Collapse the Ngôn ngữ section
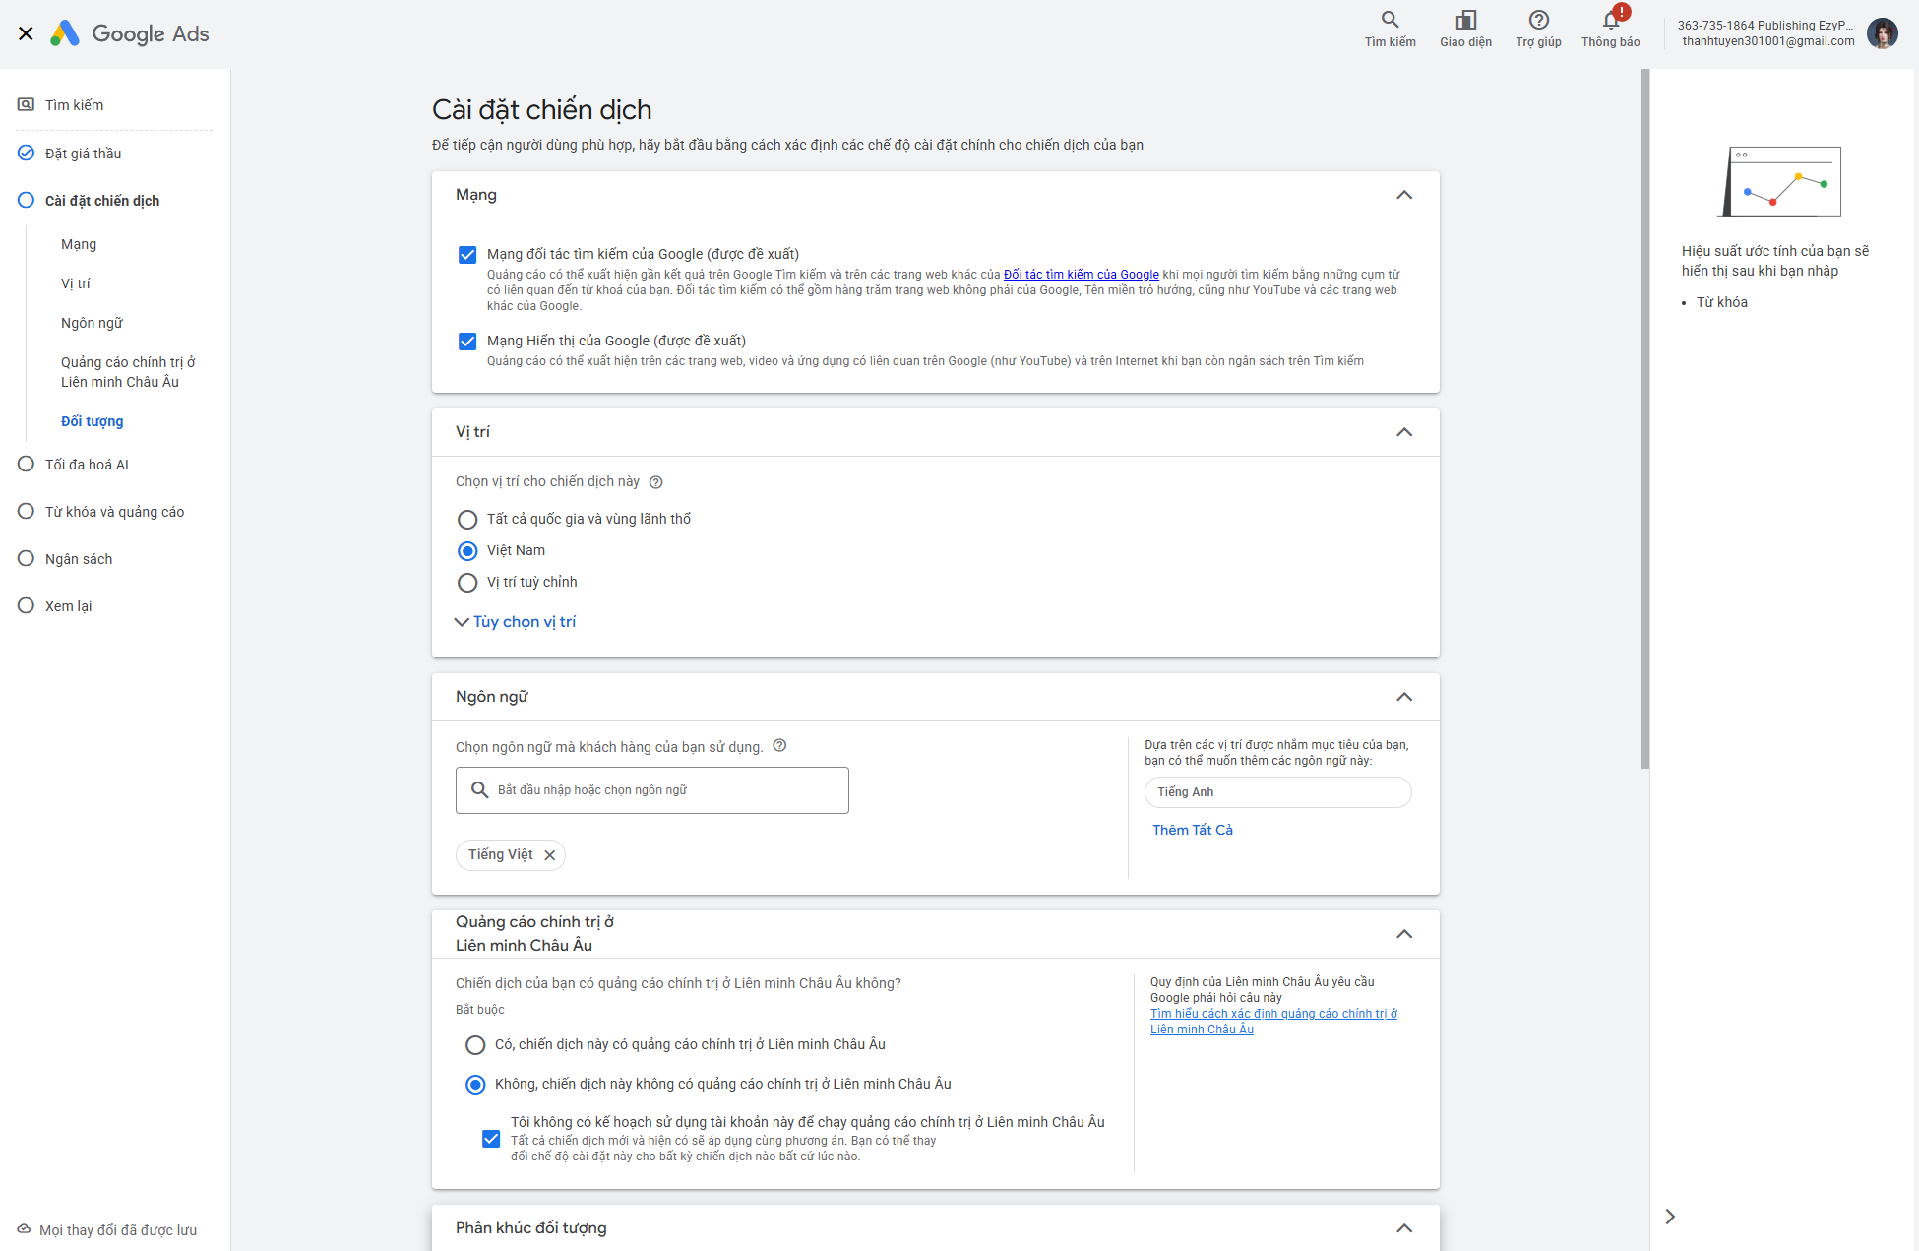 pos(1404,697)
